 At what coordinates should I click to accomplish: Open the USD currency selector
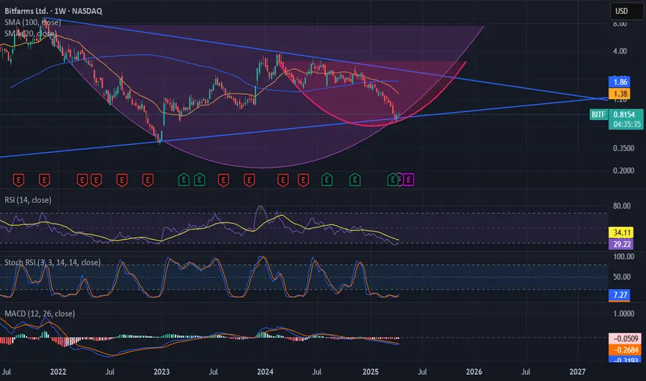pos(627,11)
